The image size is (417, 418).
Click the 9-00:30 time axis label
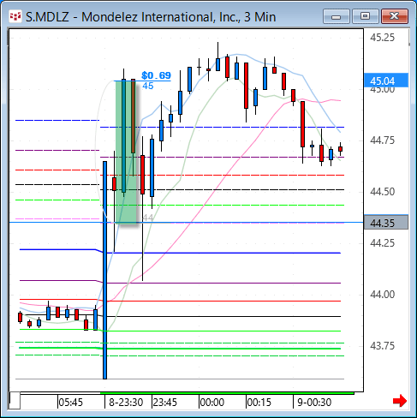click(314, 403)
